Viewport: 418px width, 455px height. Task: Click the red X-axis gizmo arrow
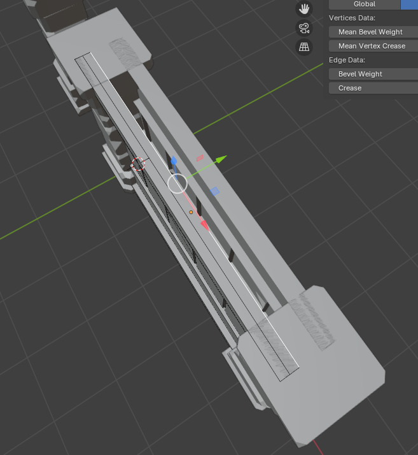click(205, 225)
